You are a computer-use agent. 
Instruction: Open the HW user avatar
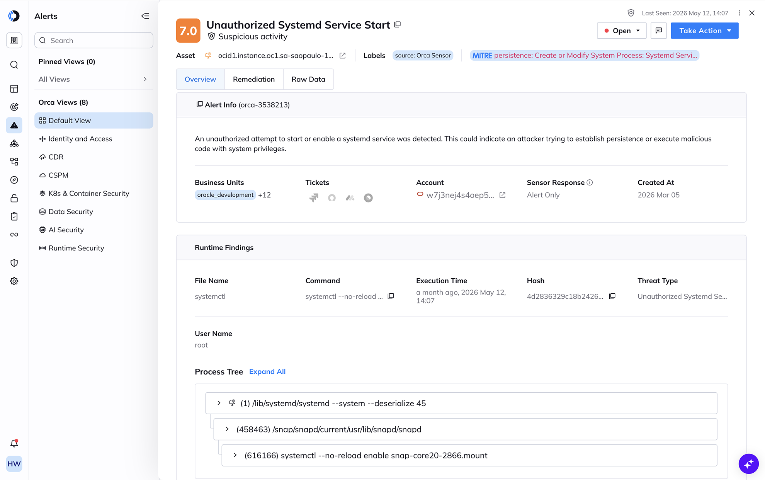(x=14, y=464)
